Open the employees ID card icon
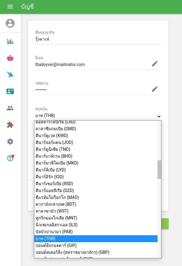 click(x=10, y=91)
